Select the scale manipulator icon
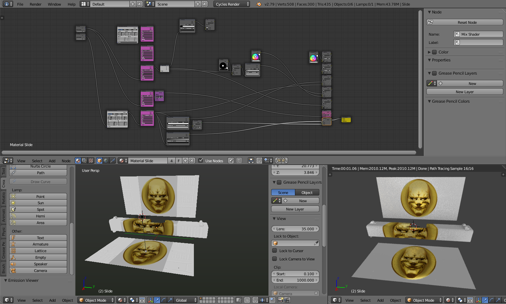 click(x=170, y=300)
